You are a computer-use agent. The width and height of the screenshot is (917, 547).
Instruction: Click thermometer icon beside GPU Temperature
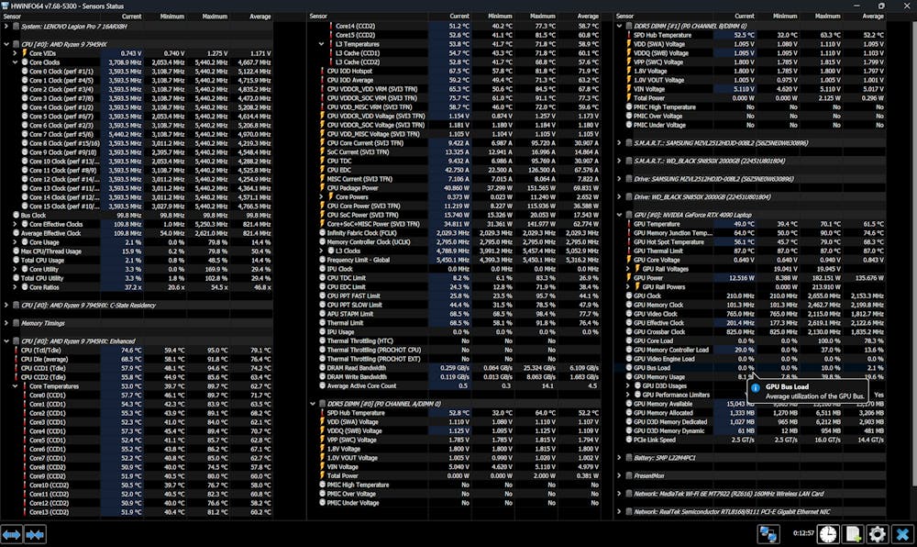629,224
